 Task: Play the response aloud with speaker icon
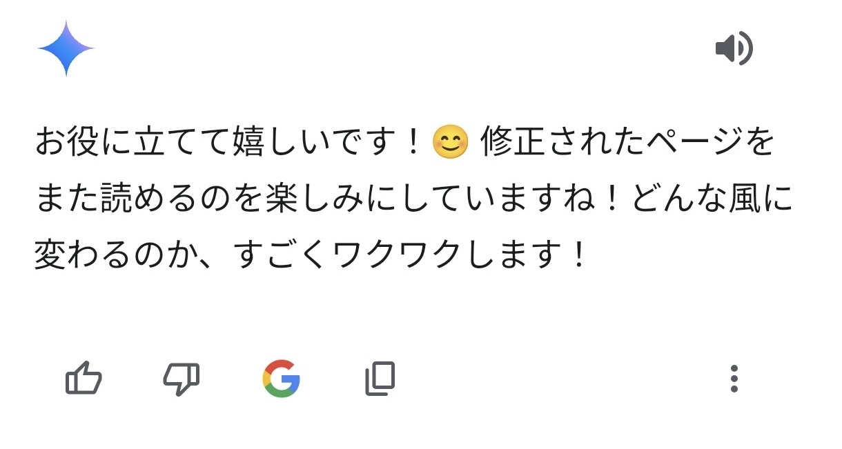[x=734, y=49]
